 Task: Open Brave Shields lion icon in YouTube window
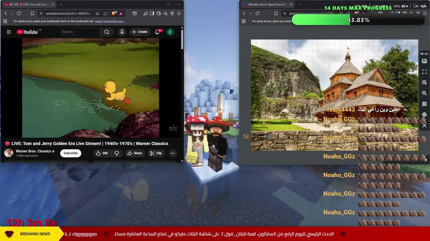114,13
